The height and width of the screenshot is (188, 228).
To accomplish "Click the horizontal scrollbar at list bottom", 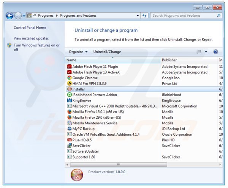I will tap(118, 164).
